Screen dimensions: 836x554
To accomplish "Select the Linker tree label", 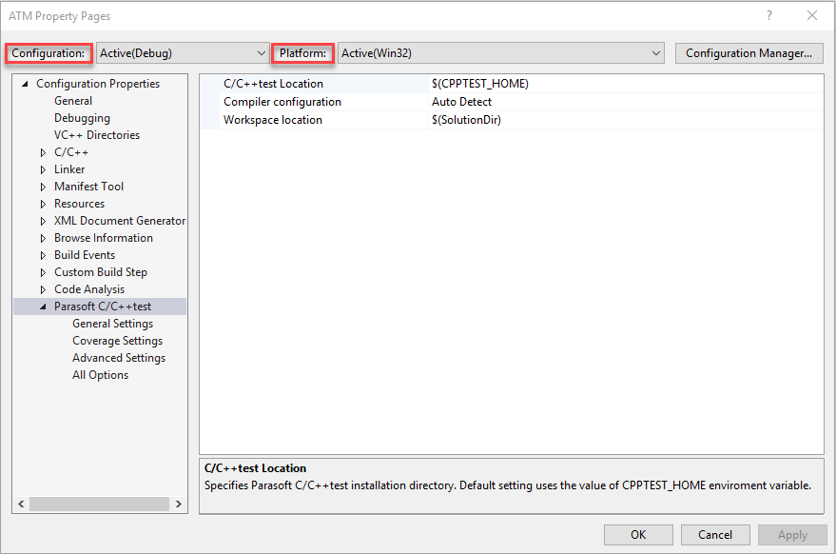I will coord(69,169).
